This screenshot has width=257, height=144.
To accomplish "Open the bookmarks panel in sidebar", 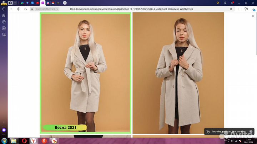I will [4, 28].
